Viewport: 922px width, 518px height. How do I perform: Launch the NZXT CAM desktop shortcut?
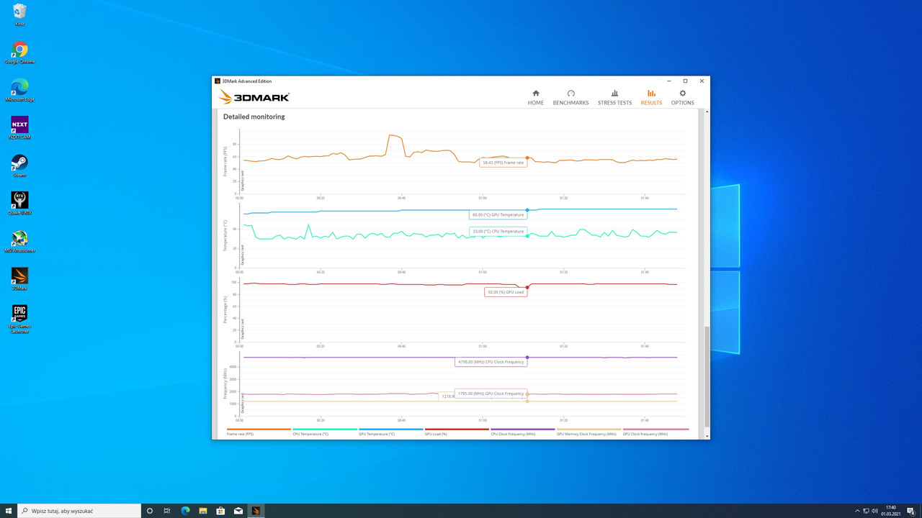click(x=19, y=125)
